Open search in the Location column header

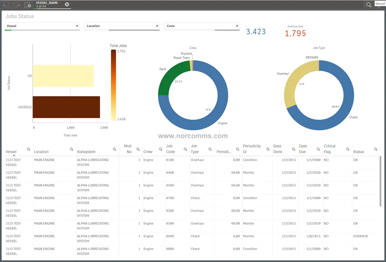(x=71, y=149)
